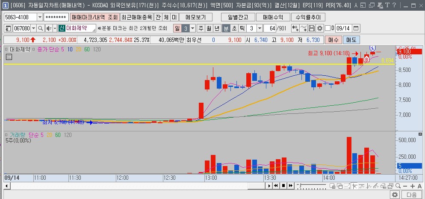Click the red B buy marker on chart
The width and height of the screenshot is (425, 199).
pos(366,59)
